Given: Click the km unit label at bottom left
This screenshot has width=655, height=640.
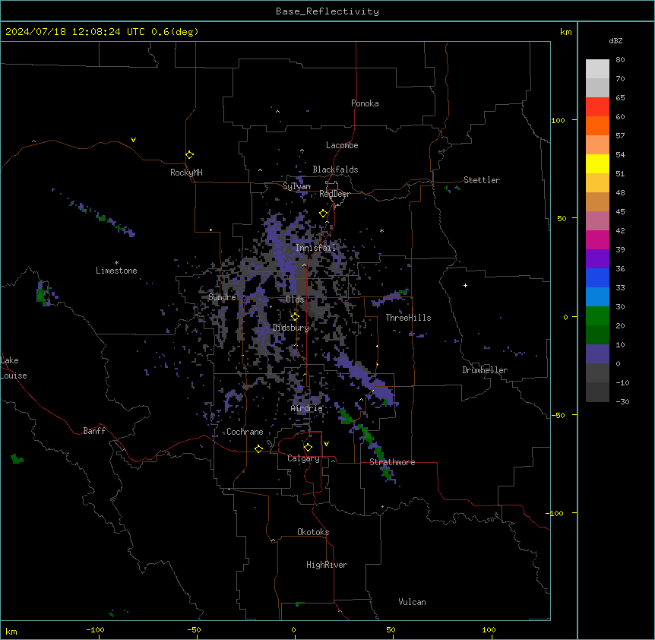Looking at the screenshot, I should (x=11, y=631).
